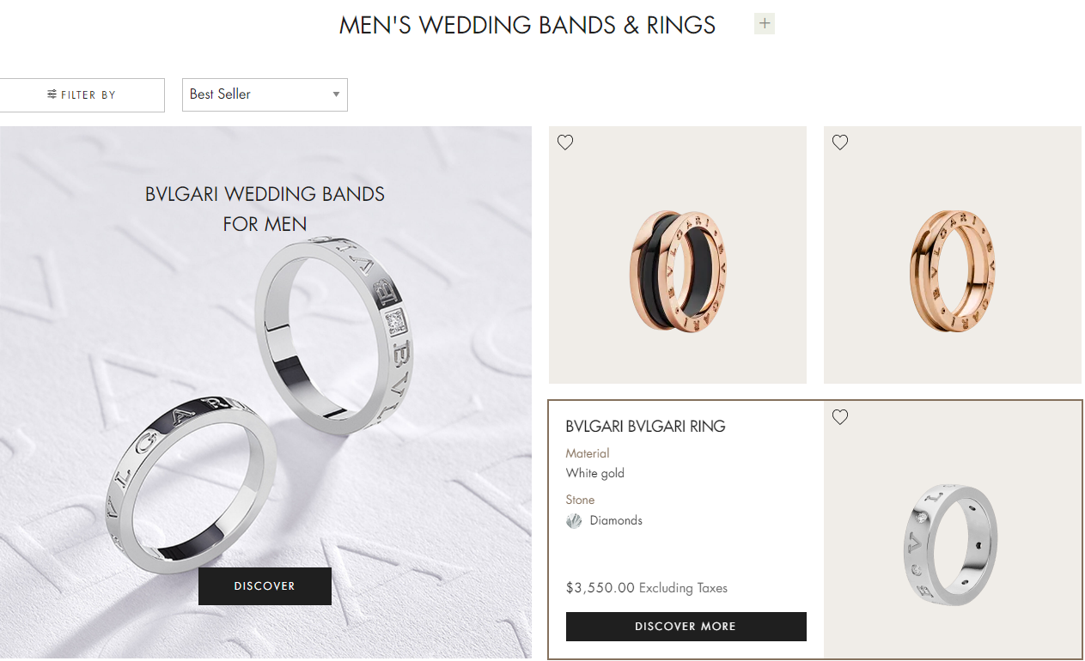Click the Discover button on the banner
The image size is (1085, 661).
click(x=265, y=586)
